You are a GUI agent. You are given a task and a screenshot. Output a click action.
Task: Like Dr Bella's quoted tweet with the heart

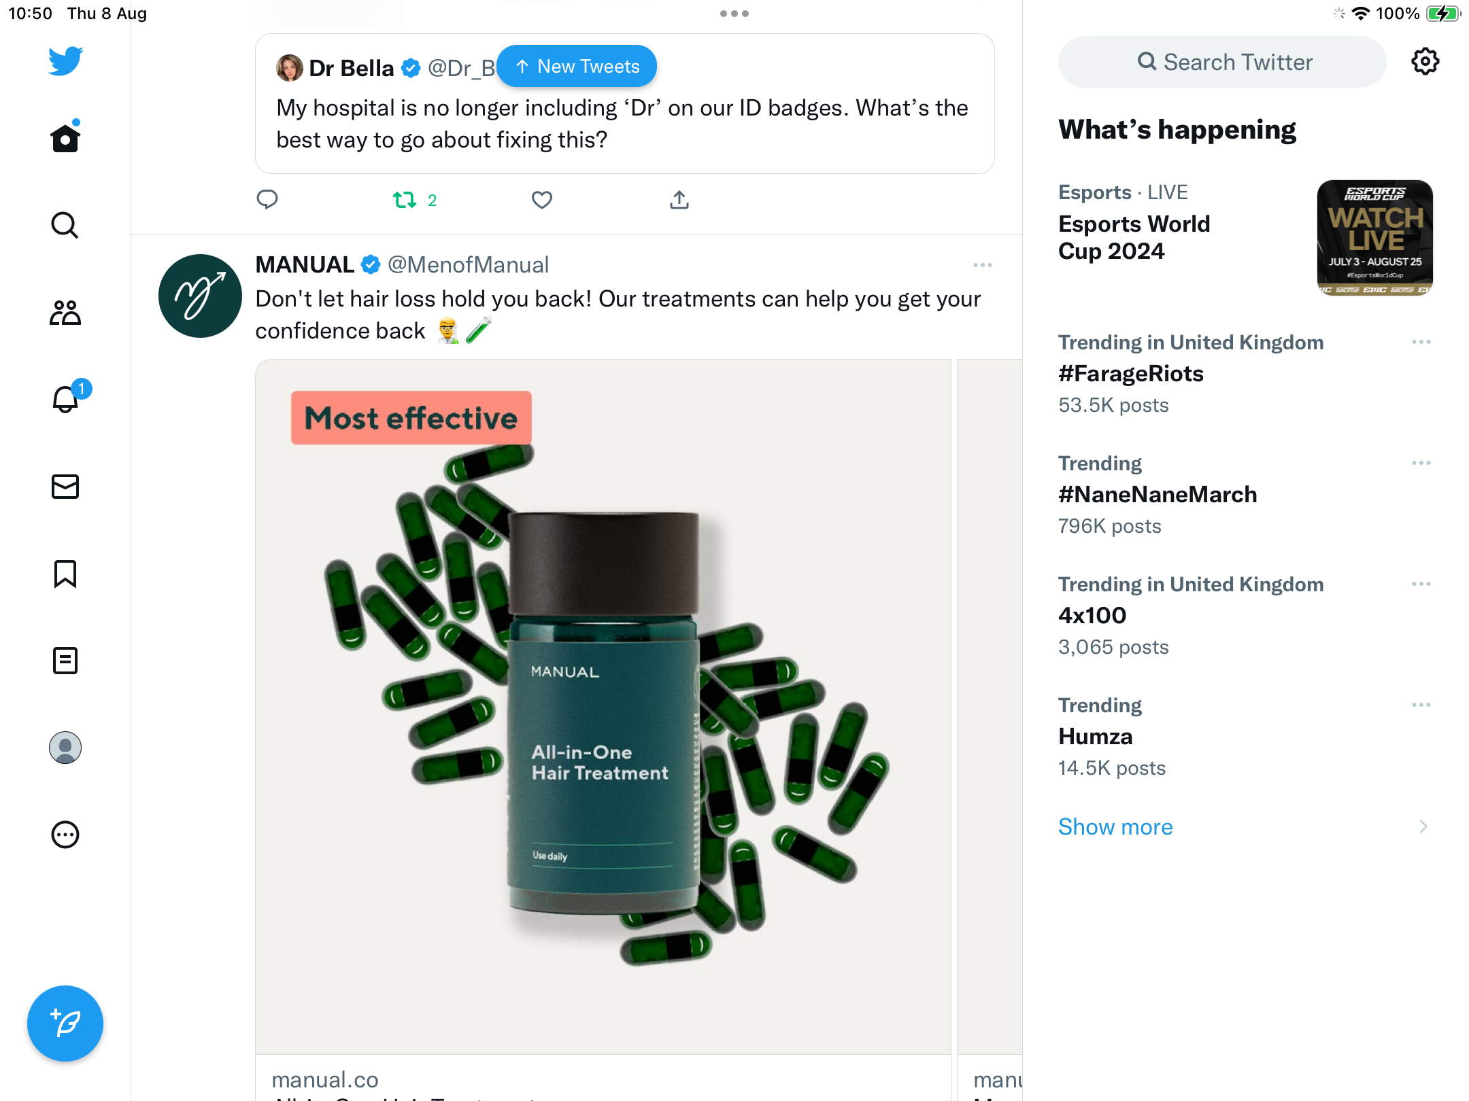tap(541, 200)
